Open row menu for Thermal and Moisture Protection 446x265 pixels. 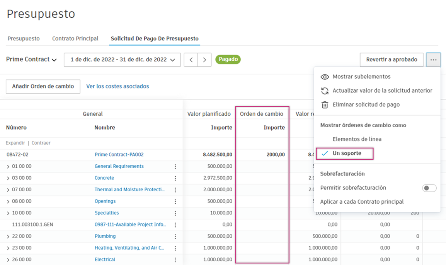click(175, 190)
